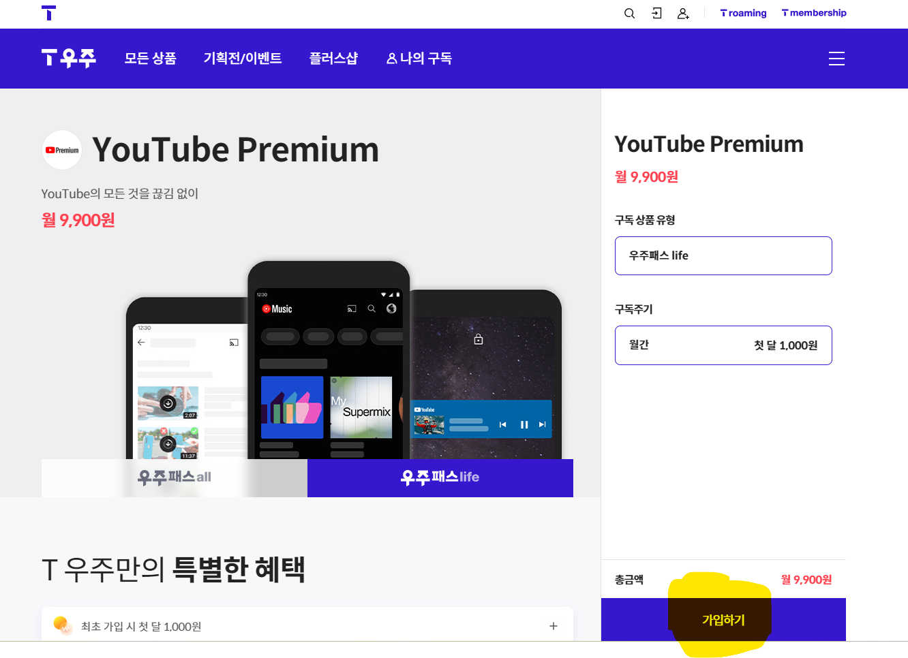Open the 모든 상품 menu

pos(150,59)
